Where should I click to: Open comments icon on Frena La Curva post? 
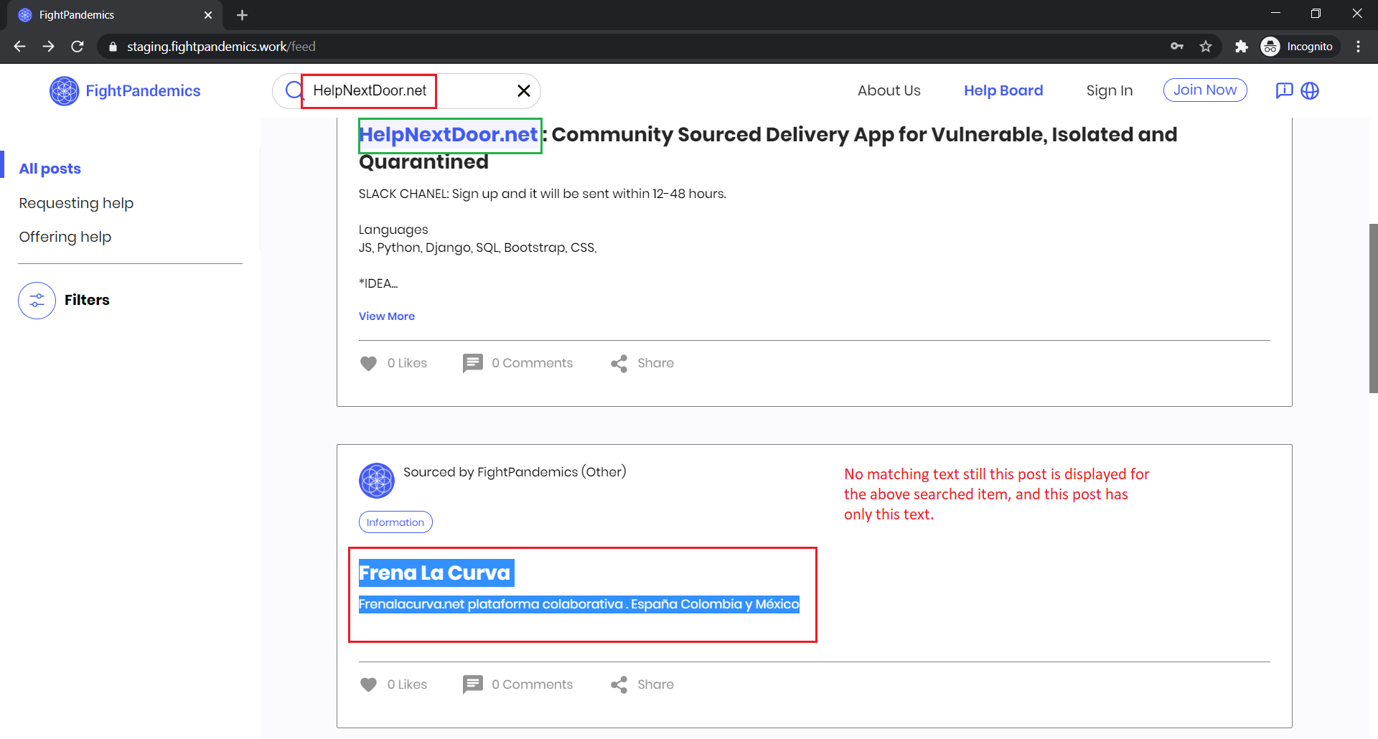pyautogui.click(x=472, y=684)
